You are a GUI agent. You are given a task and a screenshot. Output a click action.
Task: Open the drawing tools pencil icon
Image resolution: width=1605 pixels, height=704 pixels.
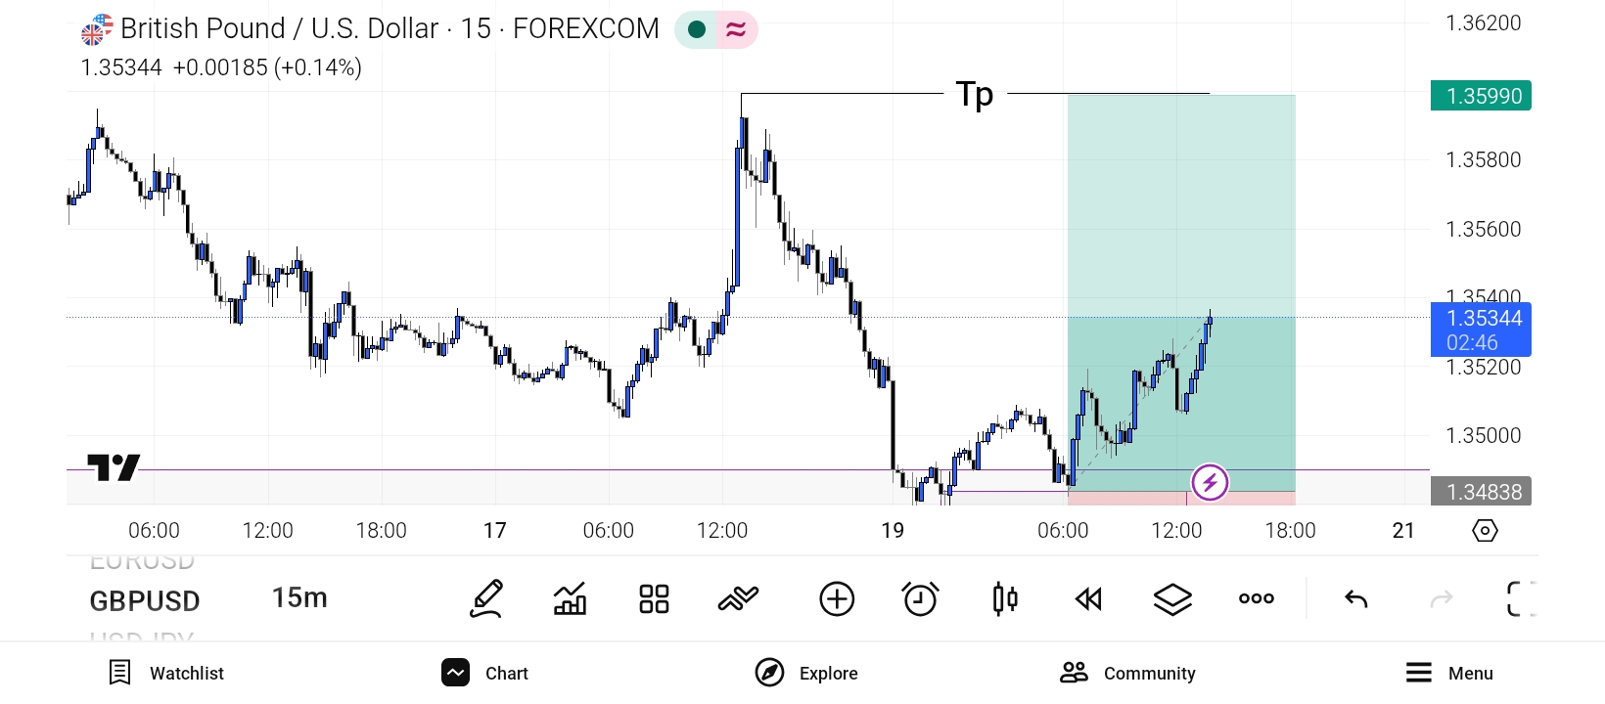pos(486,598)
